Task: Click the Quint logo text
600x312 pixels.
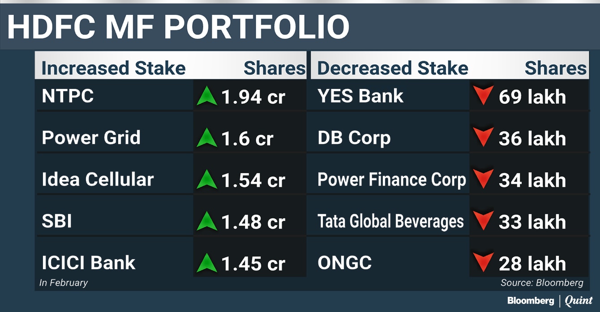Action: 579,301
